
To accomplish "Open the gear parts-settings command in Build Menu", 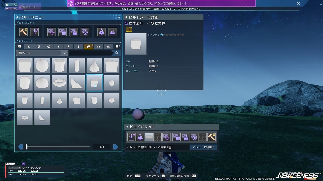I will 85,32.
